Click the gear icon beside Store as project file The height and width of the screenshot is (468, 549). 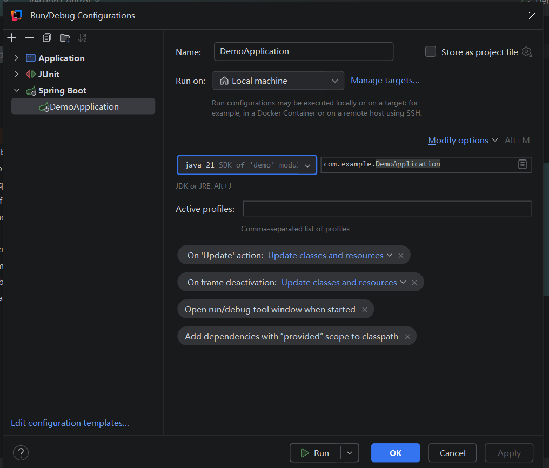click(x=527, y=52)
